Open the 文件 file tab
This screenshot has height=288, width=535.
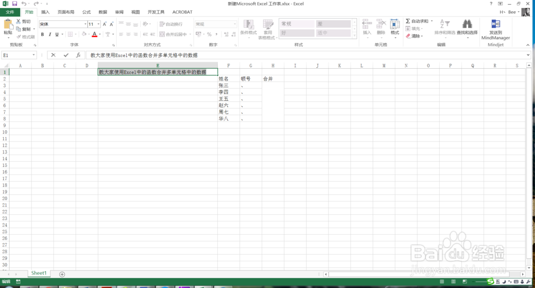tap(10, 12)
